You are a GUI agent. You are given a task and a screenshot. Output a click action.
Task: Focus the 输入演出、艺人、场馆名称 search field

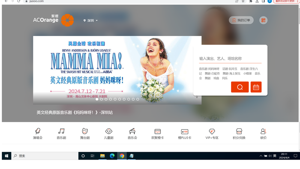[x=230, y=59]
